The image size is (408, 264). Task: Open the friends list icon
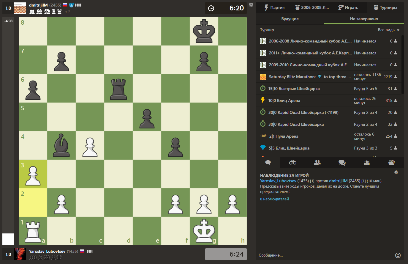(x=317, y=162)
